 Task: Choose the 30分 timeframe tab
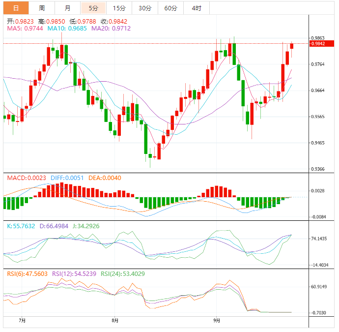[x=145, y=8]
